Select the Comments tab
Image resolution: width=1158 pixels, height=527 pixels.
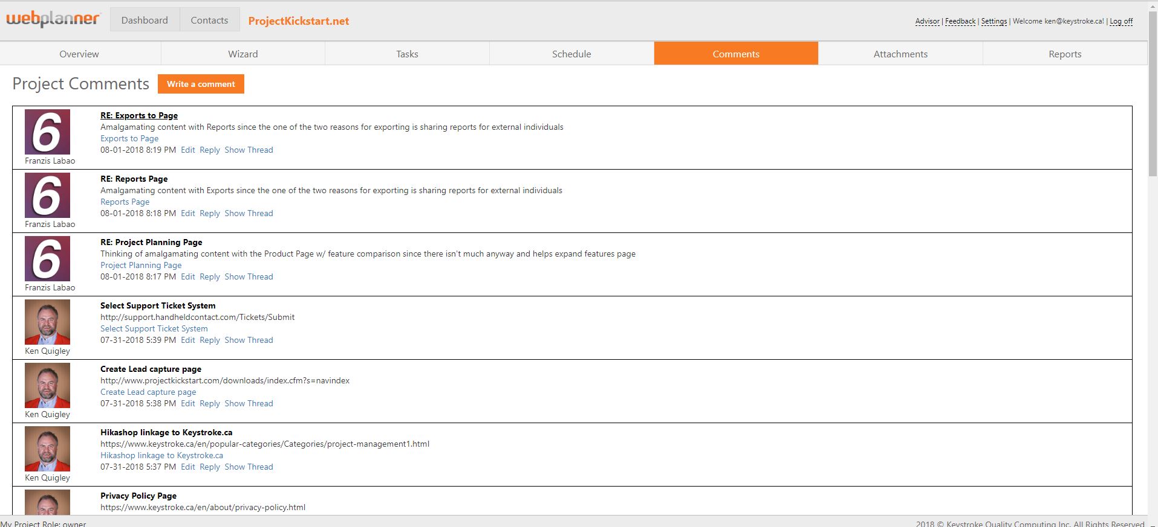736,54
